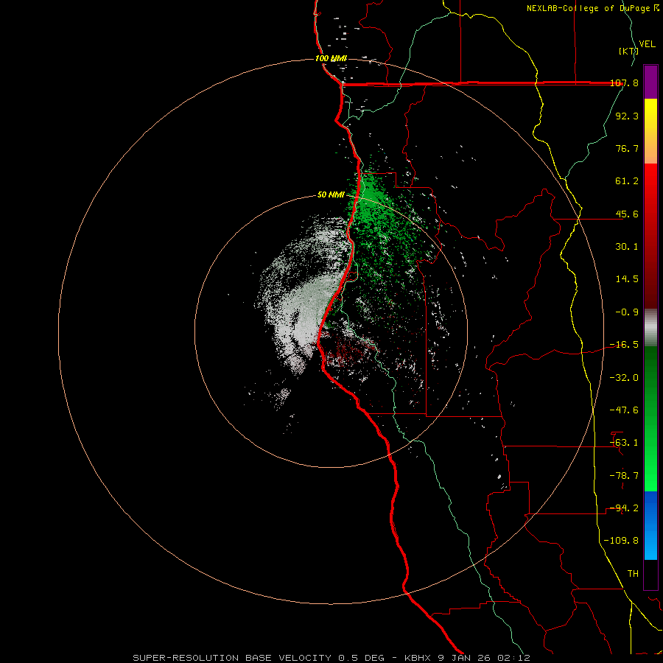Click the NEXLAB-College of DuPage credit text
The width and height of the screenshot is (663, 663).
point(588,8)
